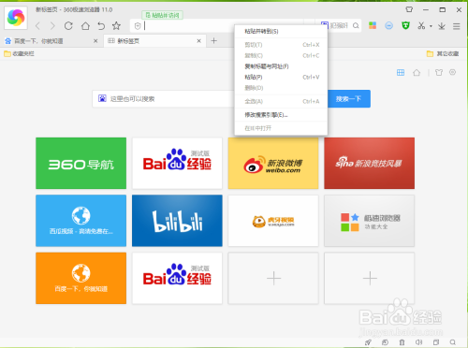The width and height of the screenshot is (468, 348).
Task: Open the bilibili tile
Action: (x=177, y=221)
